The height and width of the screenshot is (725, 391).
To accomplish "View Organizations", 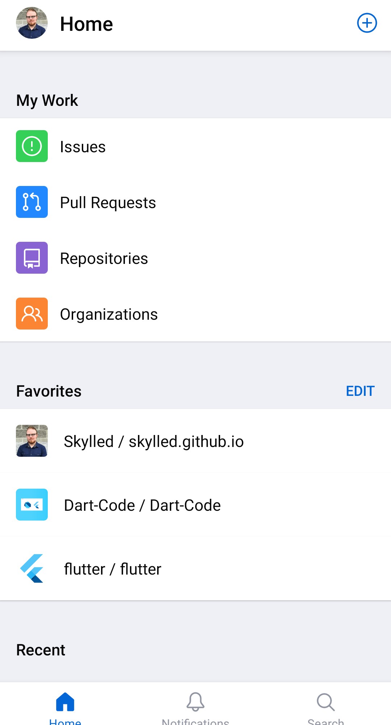I will [109, 314].
